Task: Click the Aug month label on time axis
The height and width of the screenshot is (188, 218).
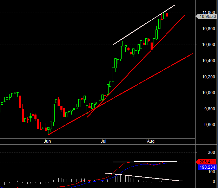Action: click(151, 141)
